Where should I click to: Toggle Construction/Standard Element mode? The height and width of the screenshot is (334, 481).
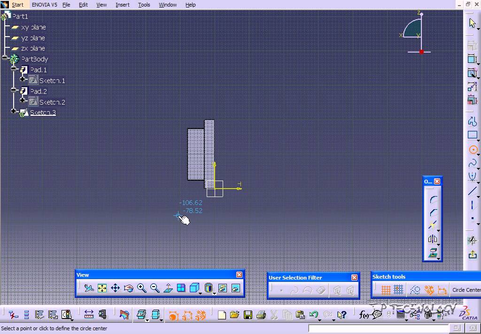click(x=415, y=289)
